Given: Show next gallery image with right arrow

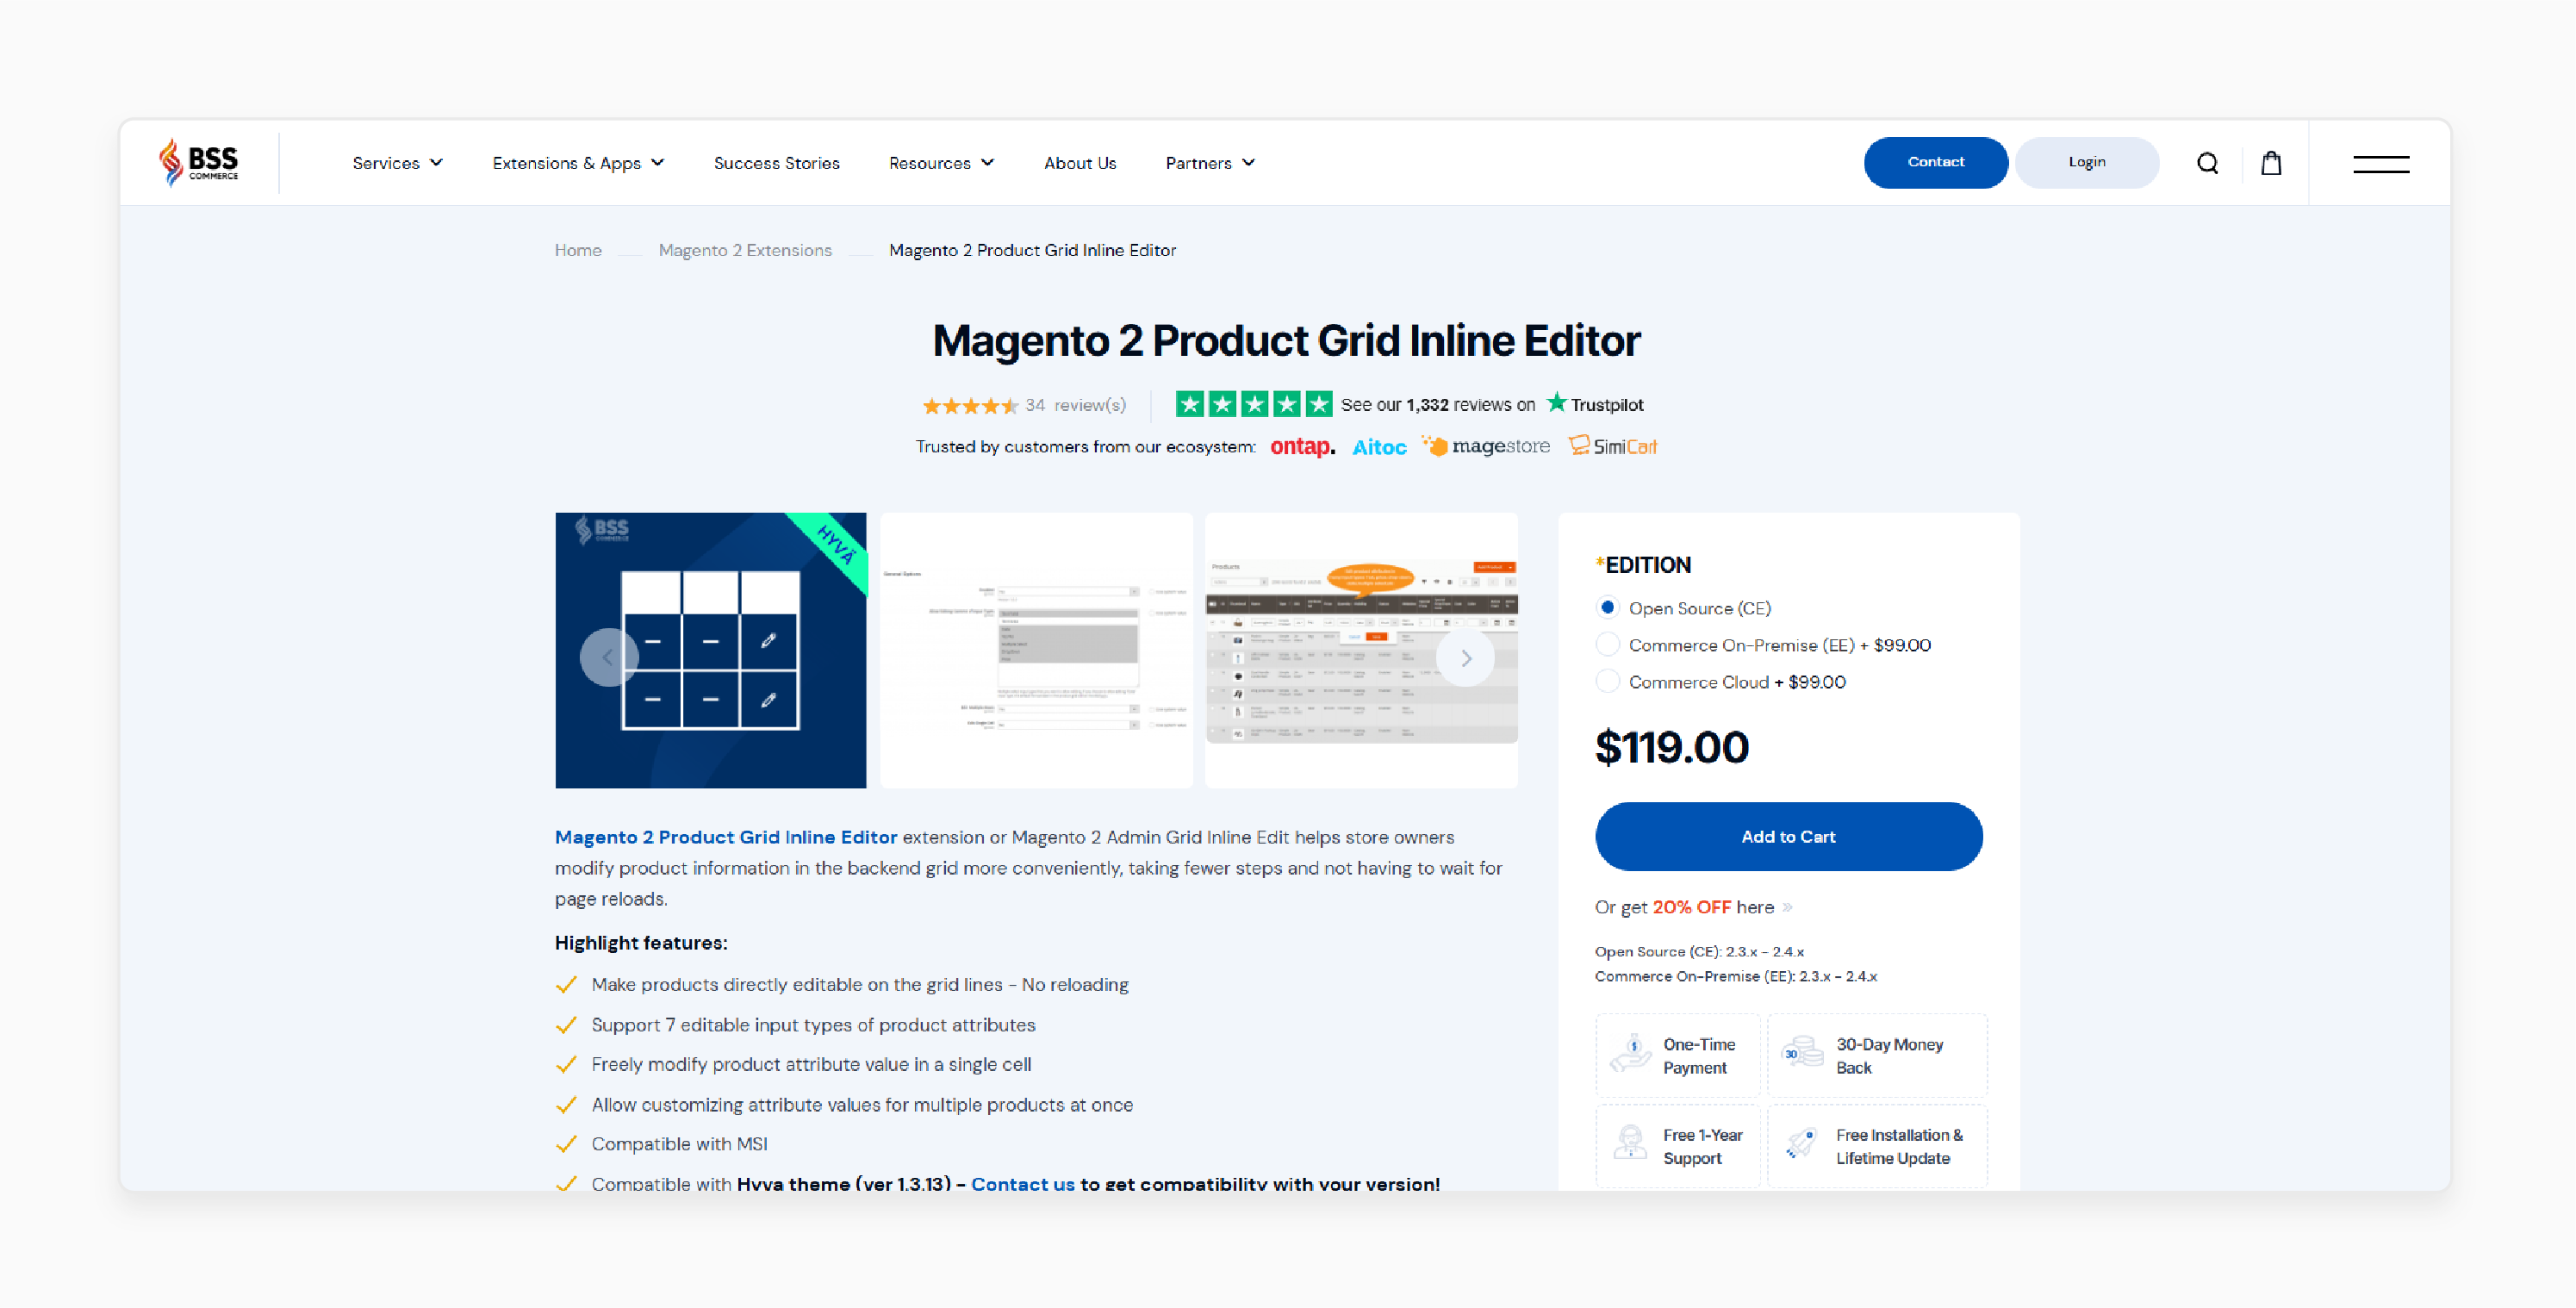Looking at the screenshot, I should point(1465,657).
